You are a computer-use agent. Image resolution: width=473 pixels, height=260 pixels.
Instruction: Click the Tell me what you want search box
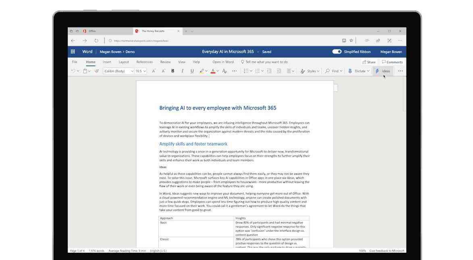264,62
